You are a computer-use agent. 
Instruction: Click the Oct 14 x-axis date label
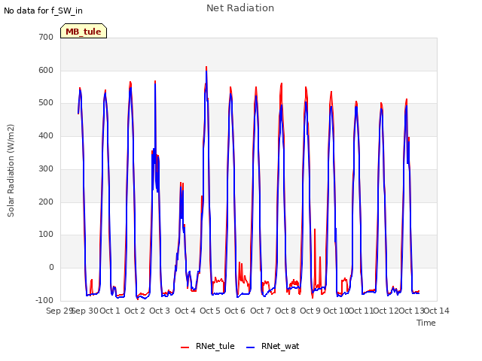click(437, 311)
